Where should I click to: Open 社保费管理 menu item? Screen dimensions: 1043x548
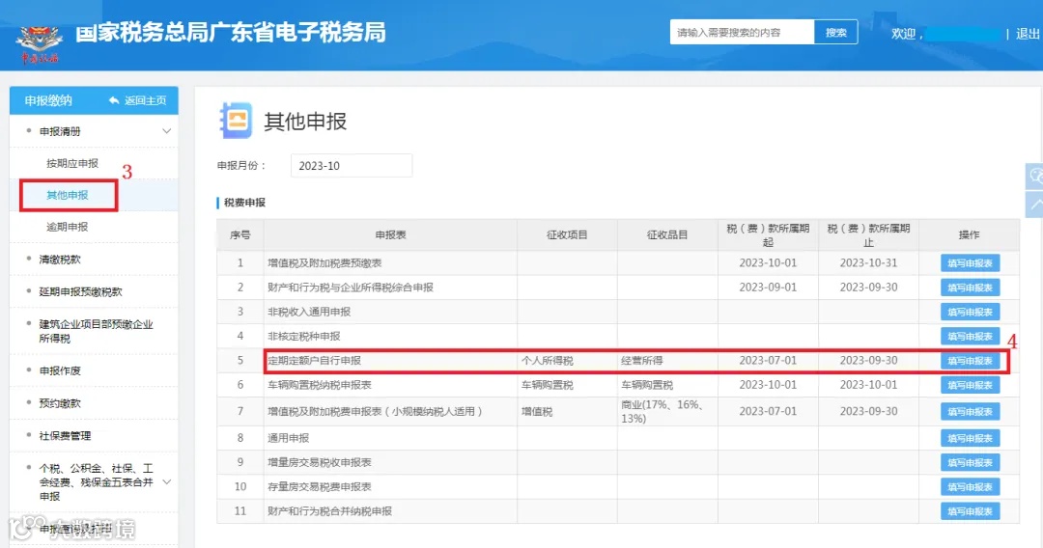(x=66, y=436)
